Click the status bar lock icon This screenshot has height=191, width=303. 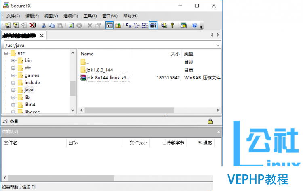pos(210,121)
